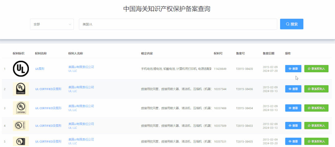The height and width of the screenshot is (147, 335).
Task: Click 联系权利人 for record T2015-38435
Action: [316, 141]
